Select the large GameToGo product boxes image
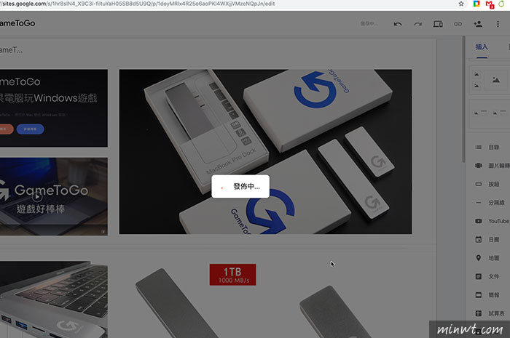Image resolution: width=510 pixels, height=338 pixels. pyautogui.click(x=265, y=151)
